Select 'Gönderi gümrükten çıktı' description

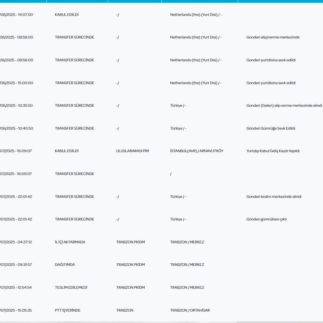point(266,220)
